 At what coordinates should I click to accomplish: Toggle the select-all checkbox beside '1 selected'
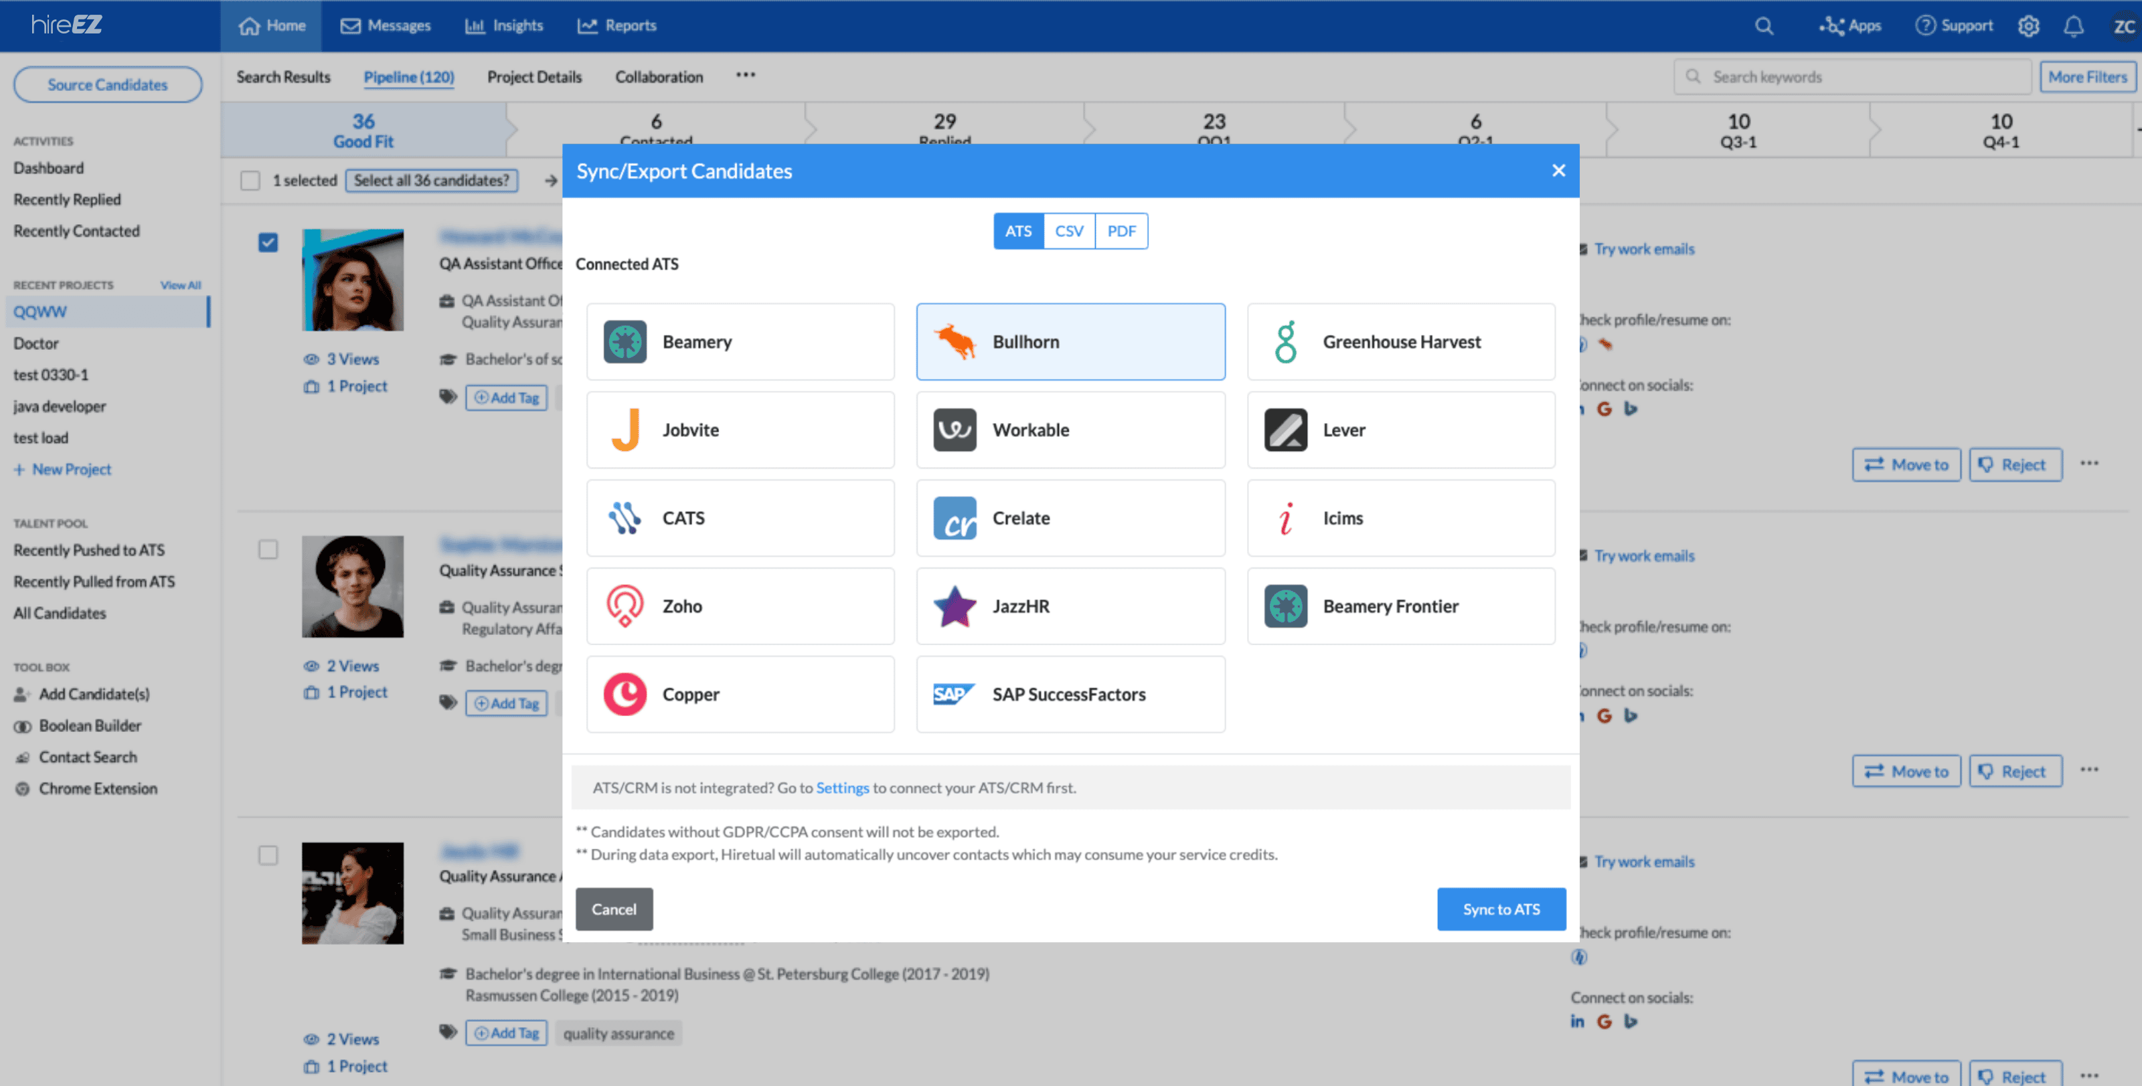tap(250, 180)
